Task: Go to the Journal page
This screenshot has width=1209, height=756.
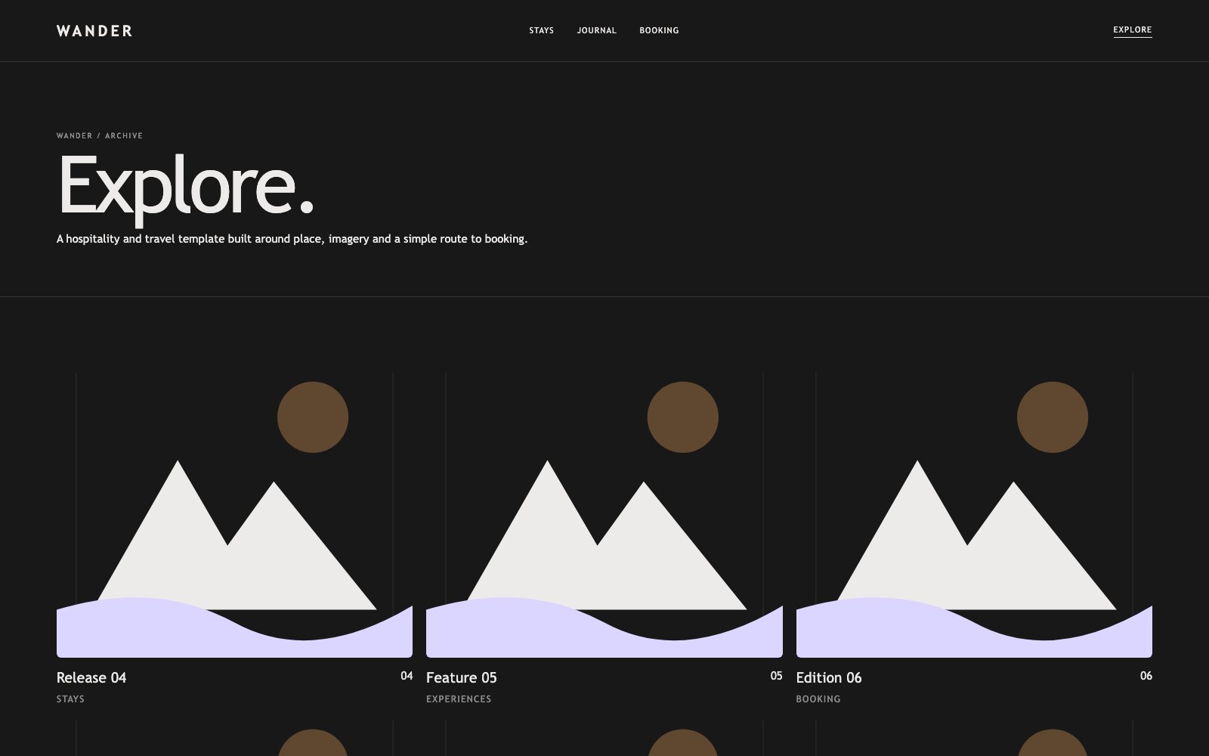Action: (596, 31)
